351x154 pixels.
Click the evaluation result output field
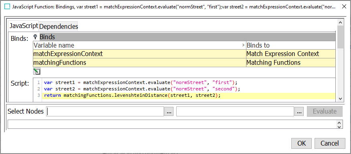coord(172,124)
